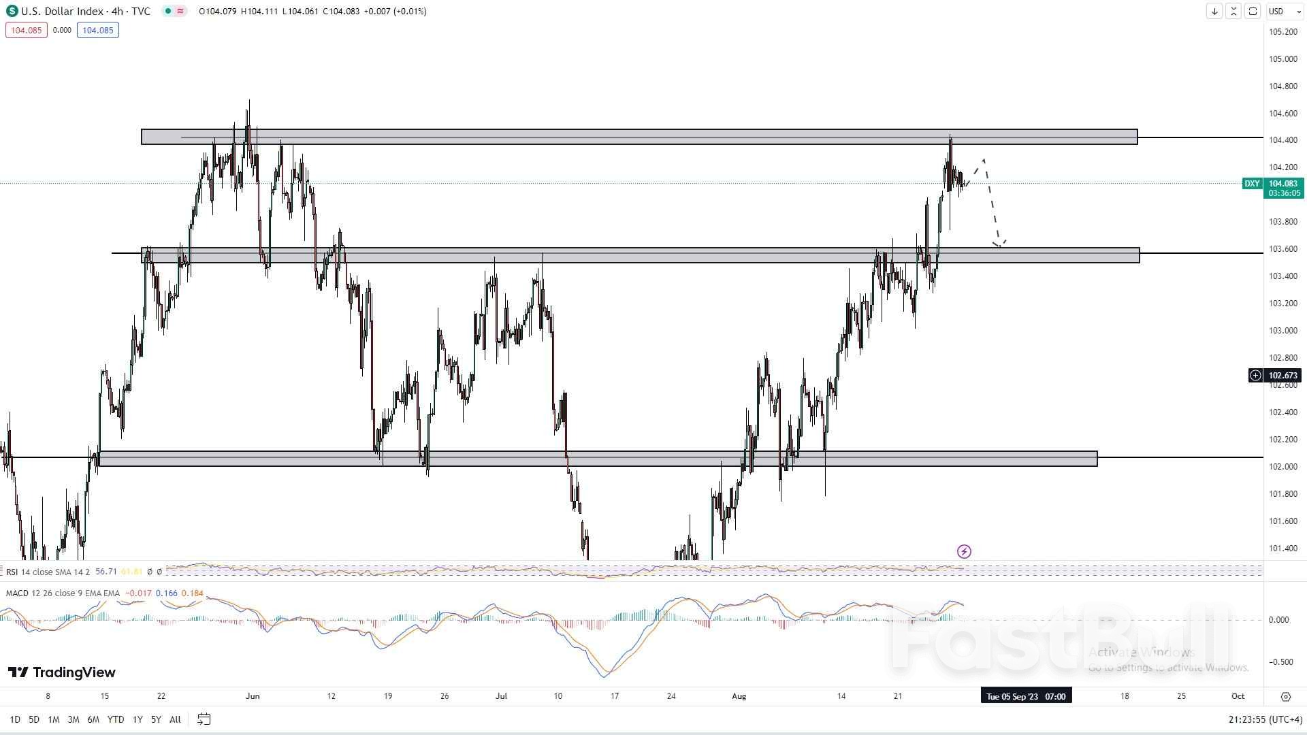Open the go-to-date calendar icon
The image size is (1307, 735).
[x=204, y=719]
